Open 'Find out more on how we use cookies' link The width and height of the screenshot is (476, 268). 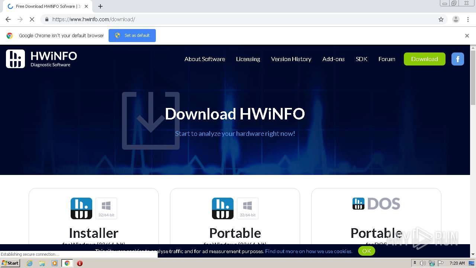pyautogui.click(x=309, y=251)
